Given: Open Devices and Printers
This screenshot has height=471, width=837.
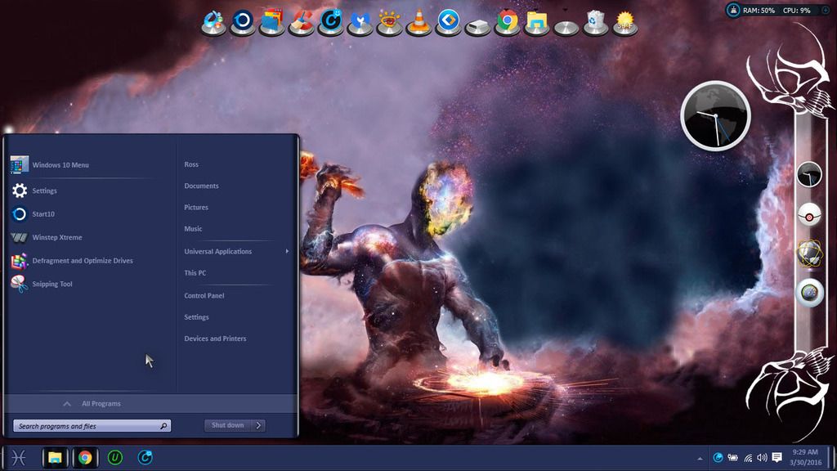Looking at the screenshot, I should click(215, 339).
